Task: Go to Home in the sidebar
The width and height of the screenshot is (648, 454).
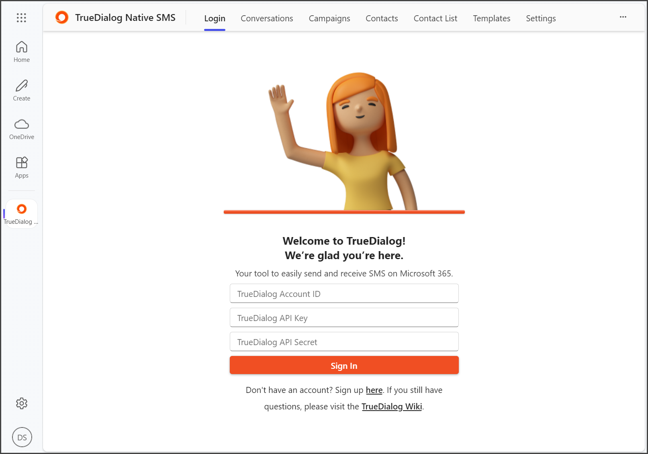Action: (x=22, y=52)
